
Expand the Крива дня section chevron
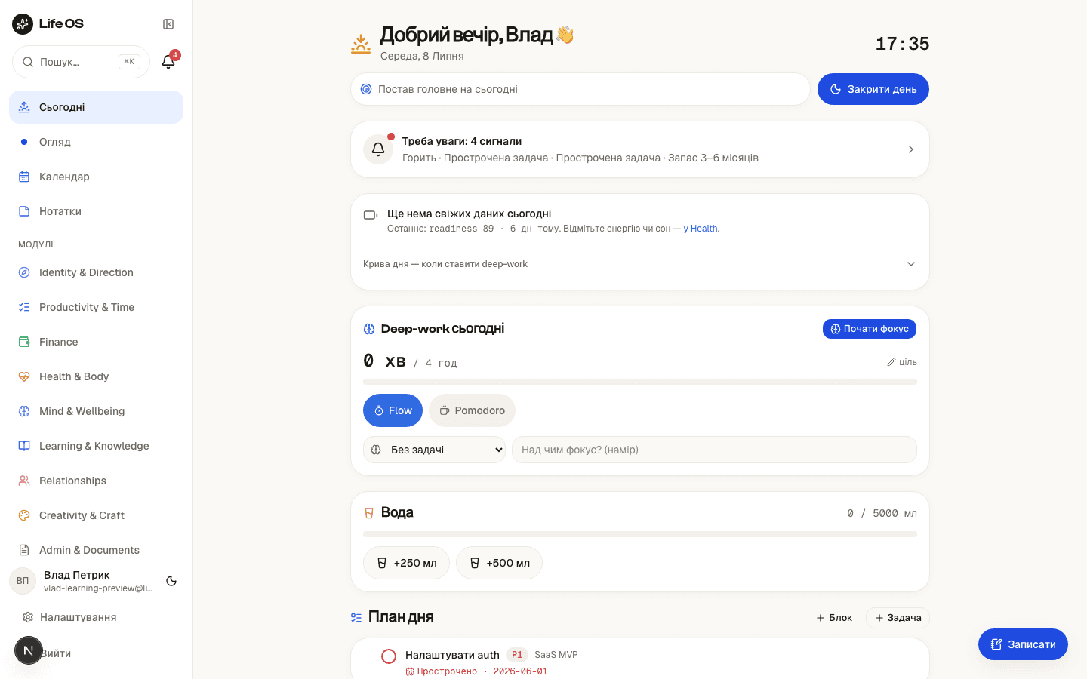(911, 264)
